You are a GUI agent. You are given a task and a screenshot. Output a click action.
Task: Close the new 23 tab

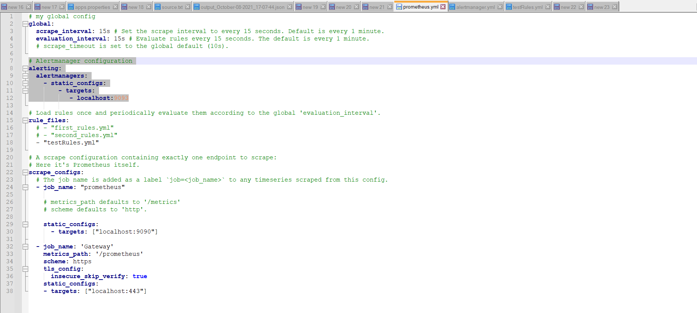tap(614, 7)
